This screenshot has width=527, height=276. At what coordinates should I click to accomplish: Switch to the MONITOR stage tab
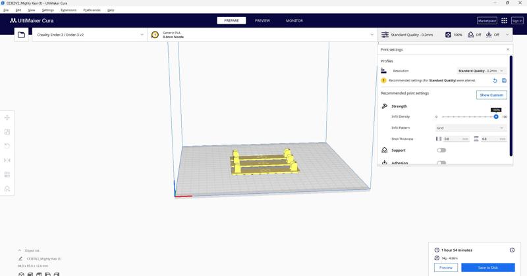pyautogui.click(x=294, y=20)
